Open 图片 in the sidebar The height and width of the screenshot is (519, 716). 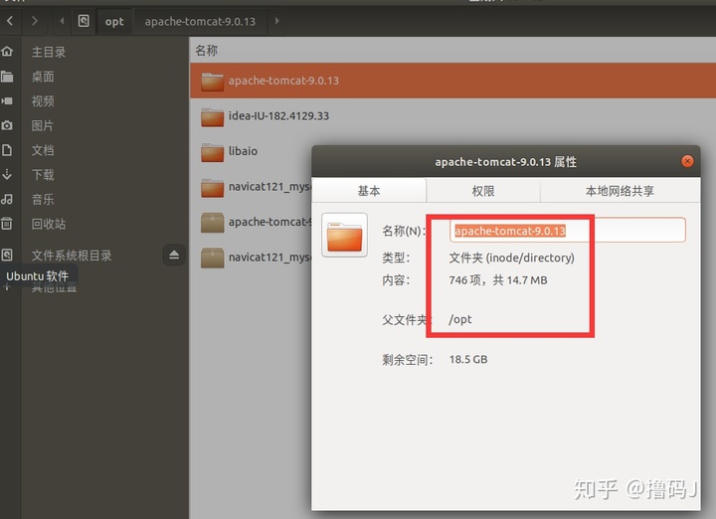pos(43,126)
